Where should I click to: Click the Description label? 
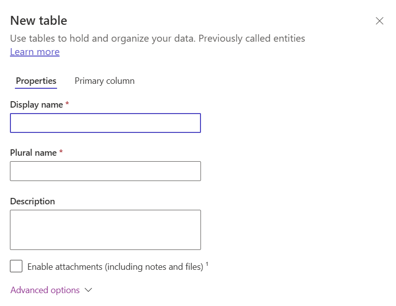pos(32,201)
